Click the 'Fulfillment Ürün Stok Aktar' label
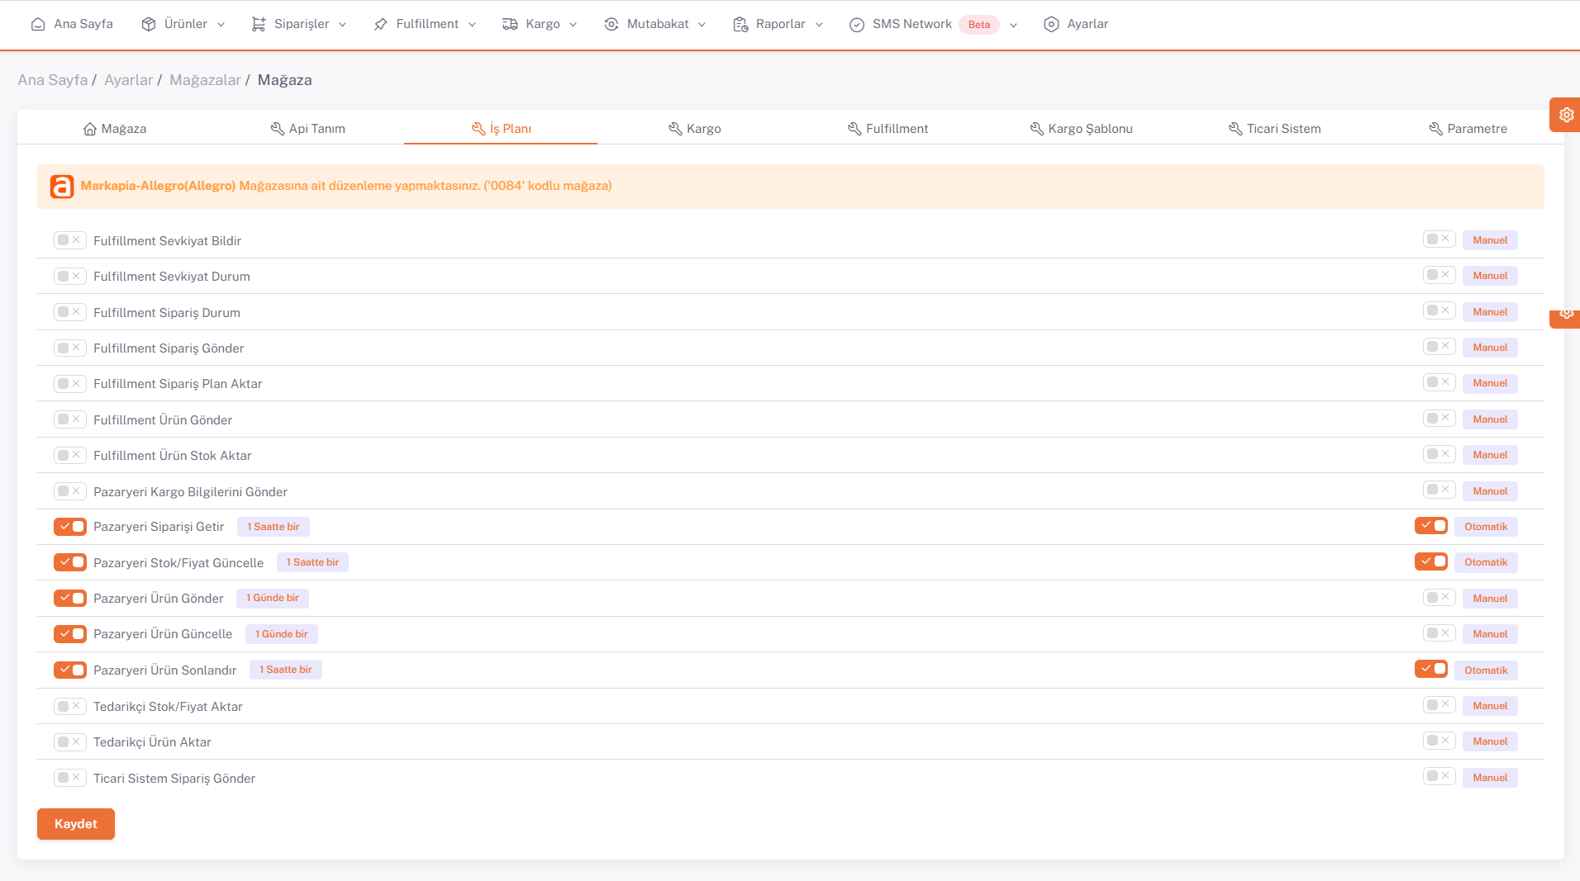Viewport: 1580px width, 881px height. [x=172, y=456]
